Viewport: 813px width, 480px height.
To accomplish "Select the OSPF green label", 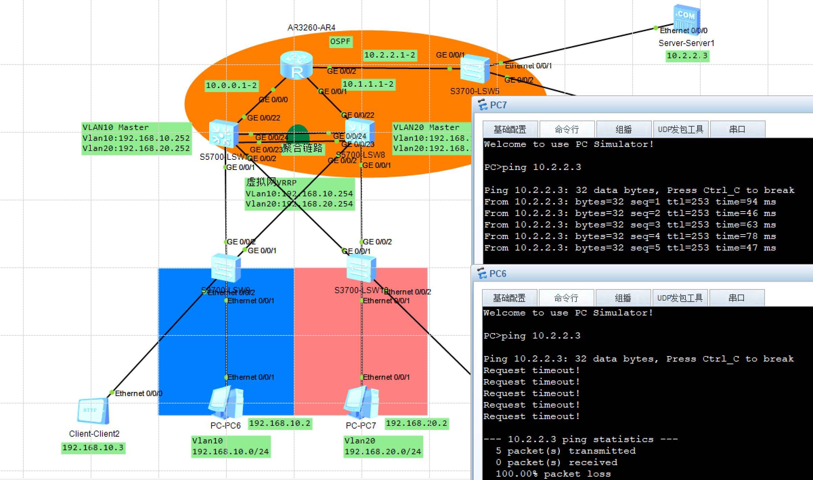I will pyautogui.click(x=340, y=42).
